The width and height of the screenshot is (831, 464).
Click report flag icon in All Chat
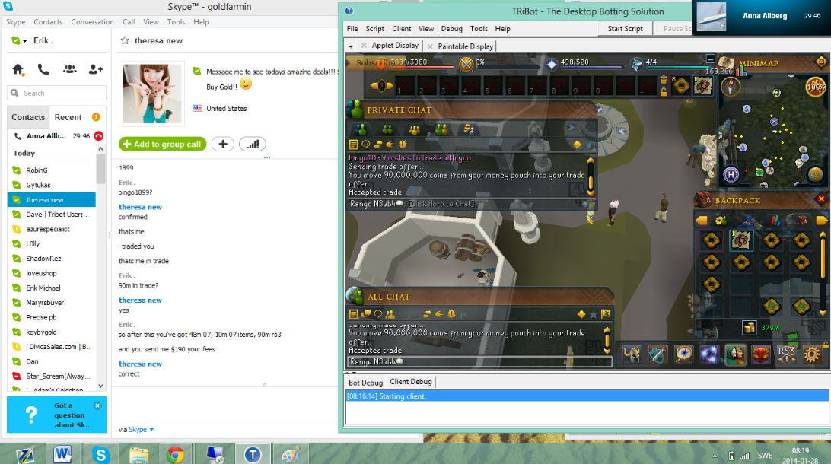[606, 314]
